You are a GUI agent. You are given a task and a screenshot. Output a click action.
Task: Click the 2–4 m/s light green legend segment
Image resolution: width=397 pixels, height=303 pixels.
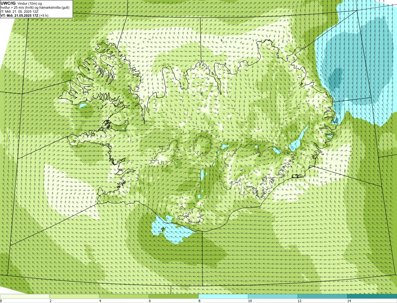point(74,296)
